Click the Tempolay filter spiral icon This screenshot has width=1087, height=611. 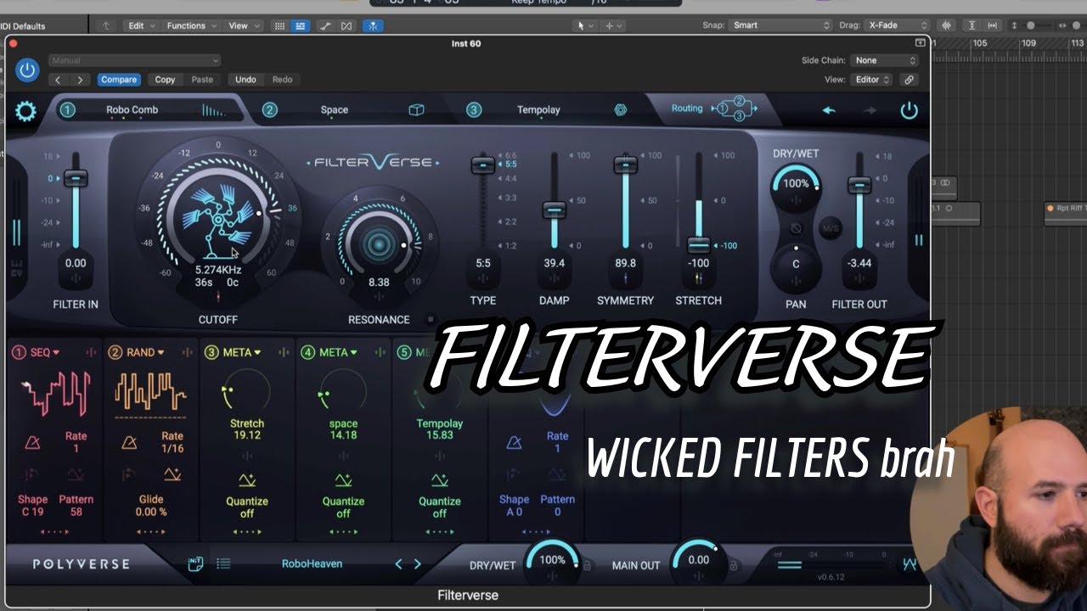point(621,109)
